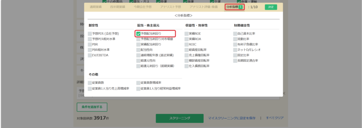The width and height of the screenshot is (362, 128).
Task: Check the 予想PER (会社予想) checkbox
Action: click(x=90, y=34)
